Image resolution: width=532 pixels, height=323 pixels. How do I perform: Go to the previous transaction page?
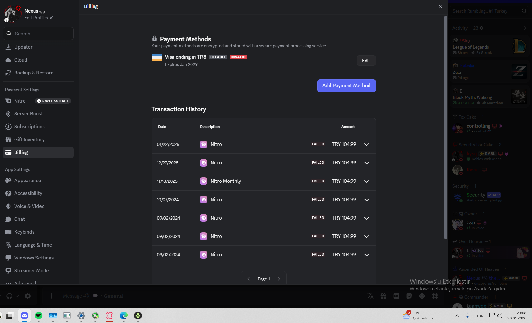pyautogui.click(x=248, y=279)
